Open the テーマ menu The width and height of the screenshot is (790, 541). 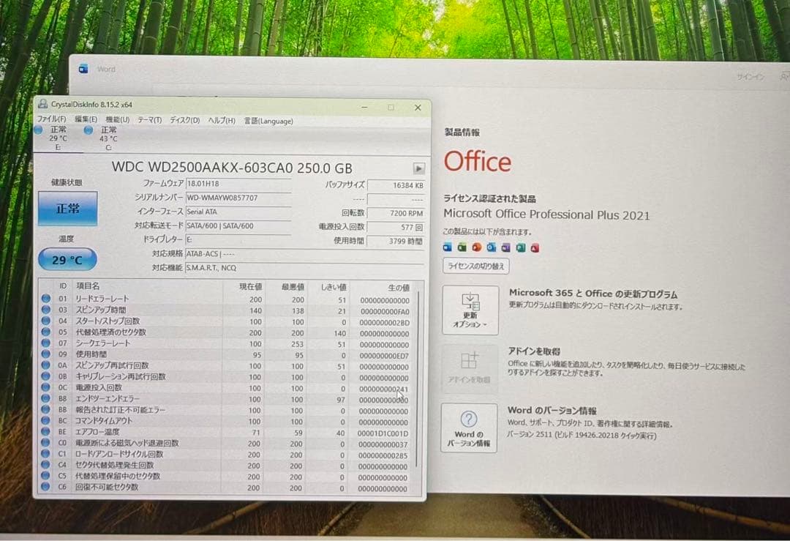tap(149, 121)
